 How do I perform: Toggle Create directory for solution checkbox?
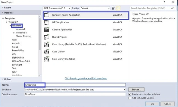130,94
